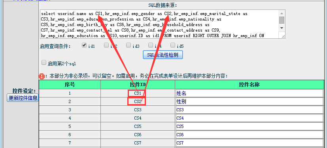The height and width of the screenshot is (148, 327).
Task: Click the 姓名 control name field
Action: (250, 93)
